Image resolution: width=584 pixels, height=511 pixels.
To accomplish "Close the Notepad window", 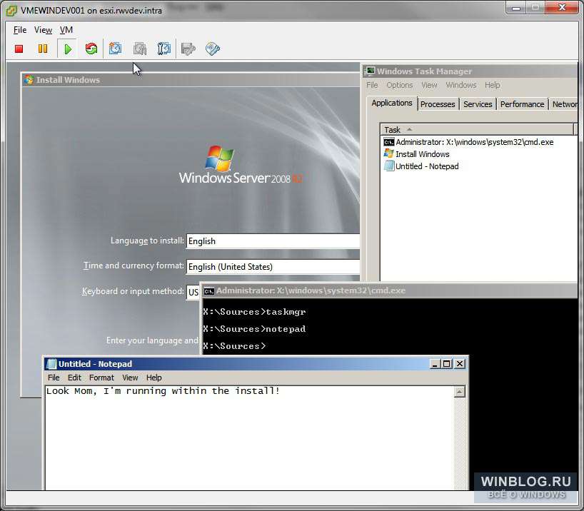I will click(x=460, y=364).
